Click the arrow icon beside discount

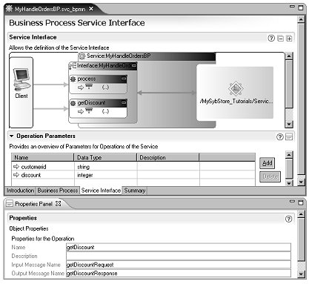coord(16,175)
